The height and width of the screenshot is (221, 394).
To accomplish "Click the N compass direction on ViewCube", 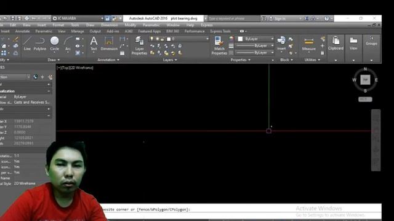I will (x=365, y=69).
